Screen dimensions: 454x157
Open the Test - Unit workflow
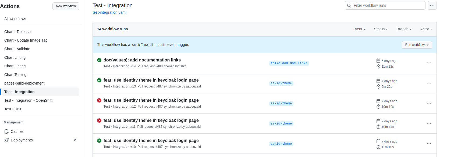pyautogui.click(x=40, y=109)
